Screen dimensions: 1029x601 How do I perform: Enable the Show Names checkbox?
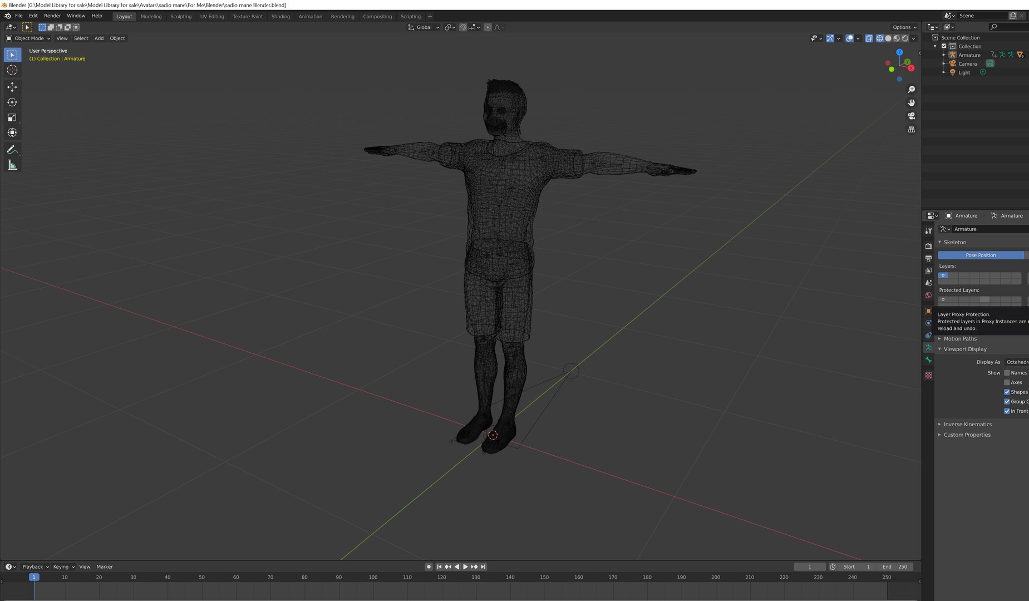point(1007,373)
